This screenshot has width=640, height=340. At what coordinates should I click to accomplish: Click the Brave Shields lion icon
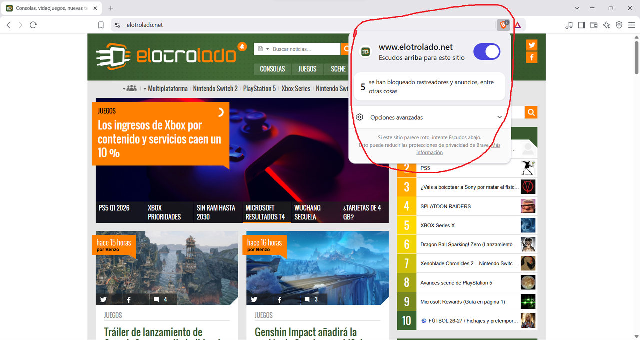point(503,25)
